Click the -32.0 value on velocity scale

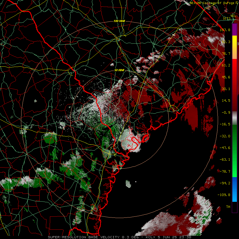click(225, 136)
